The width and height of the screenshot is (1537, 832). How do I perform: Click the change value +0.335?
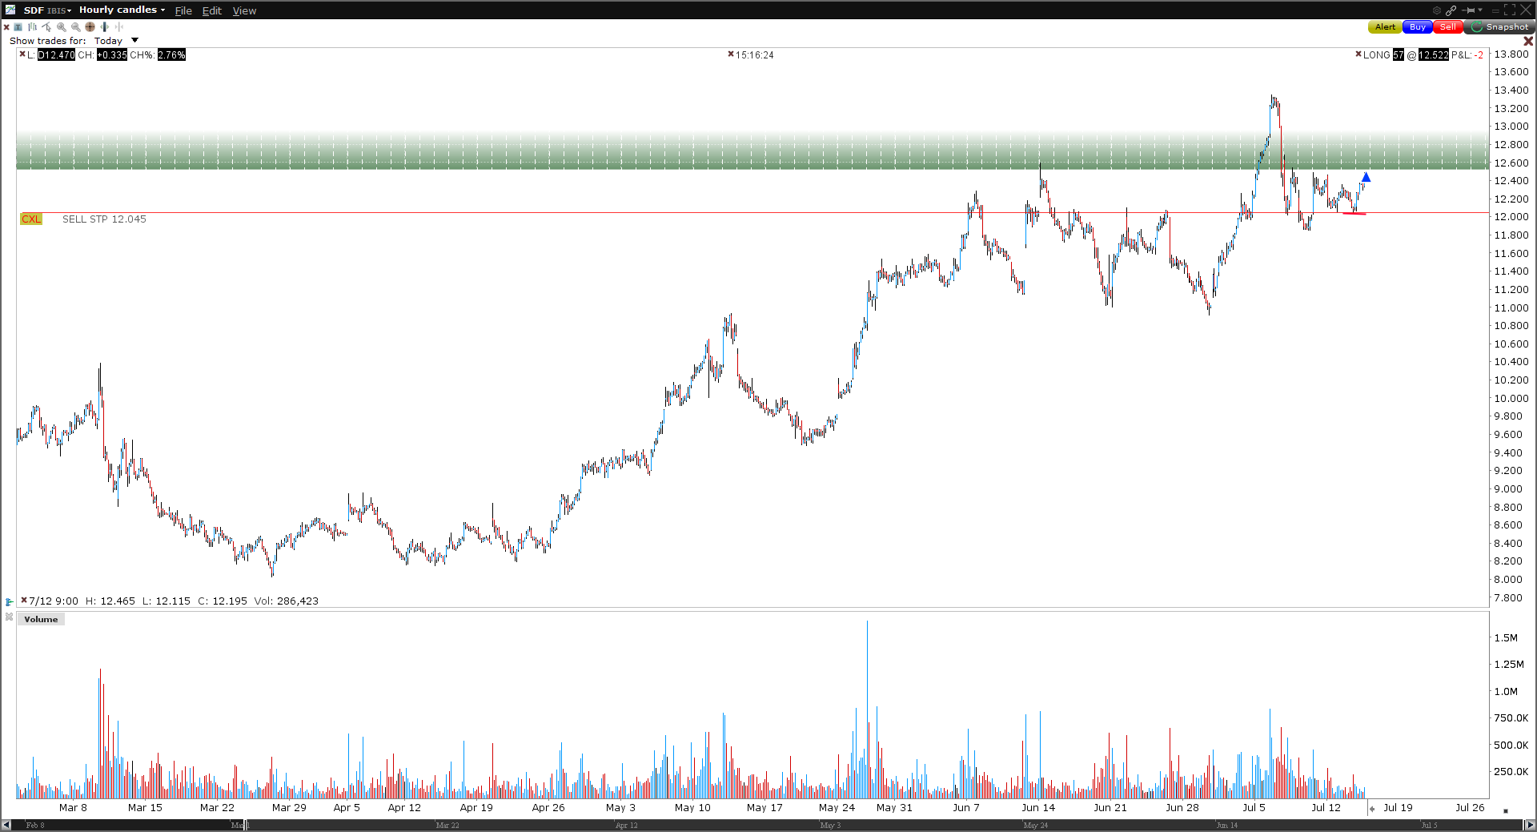click(x=112, y=54)
